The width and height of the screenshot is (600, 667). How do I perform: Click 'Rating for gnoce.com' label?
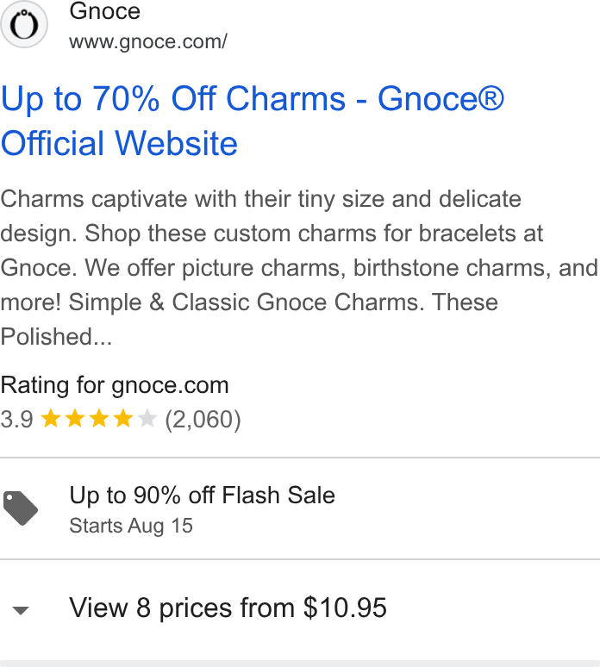[115, 385]
